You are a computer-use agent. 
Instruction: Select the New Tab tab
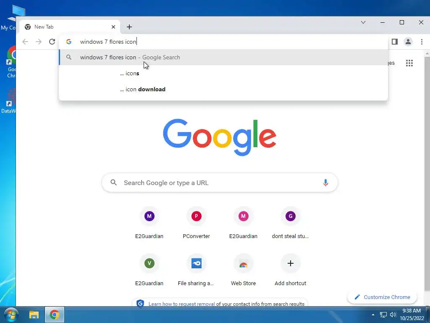[x=70, y=27]
